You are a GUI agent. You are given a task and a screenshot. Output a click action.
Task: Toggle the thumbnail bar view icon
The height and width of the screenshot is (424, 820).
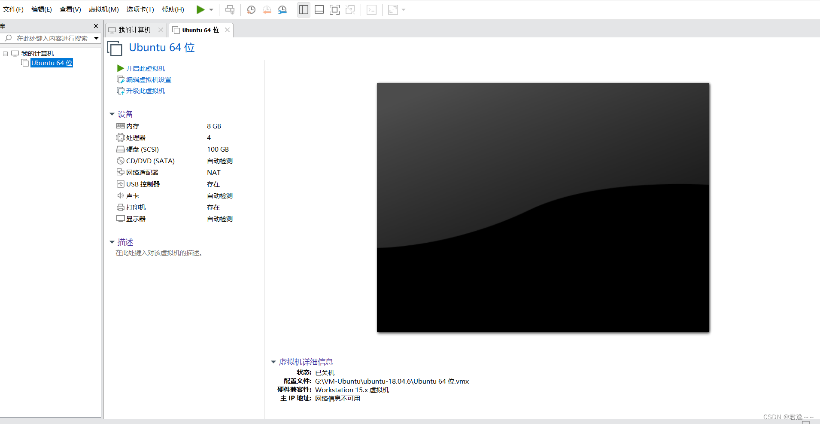pos(319,9)
